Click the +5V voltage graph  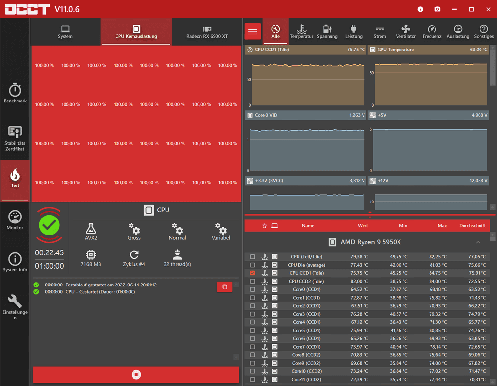click(x=430, y=147)
